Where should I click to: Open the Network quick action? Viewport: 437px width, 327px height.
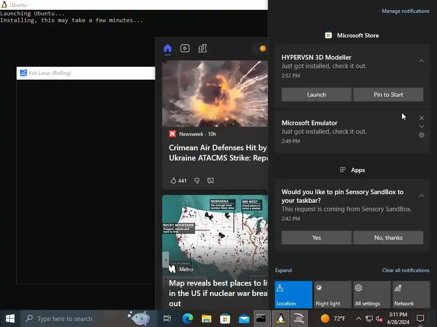pyautogui.click(x=411, y=295)
